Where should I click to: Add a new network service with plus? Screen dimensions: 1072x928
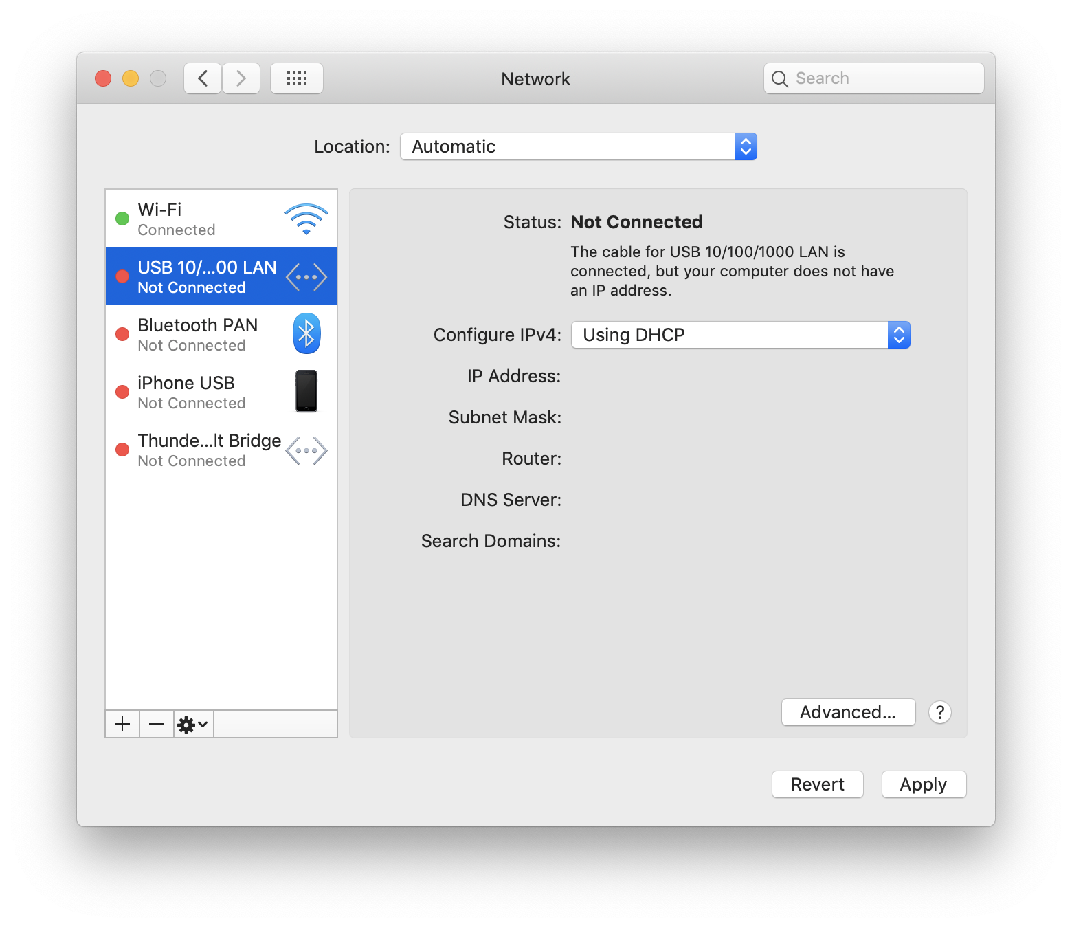[122, 724]
